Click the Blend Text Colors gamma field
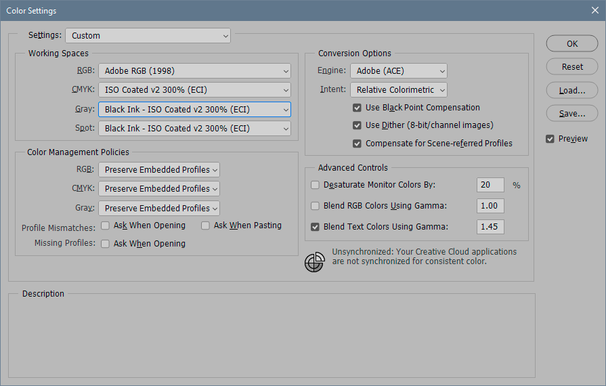606x386 pixels. pyautogui.click(x=490, y=227)
